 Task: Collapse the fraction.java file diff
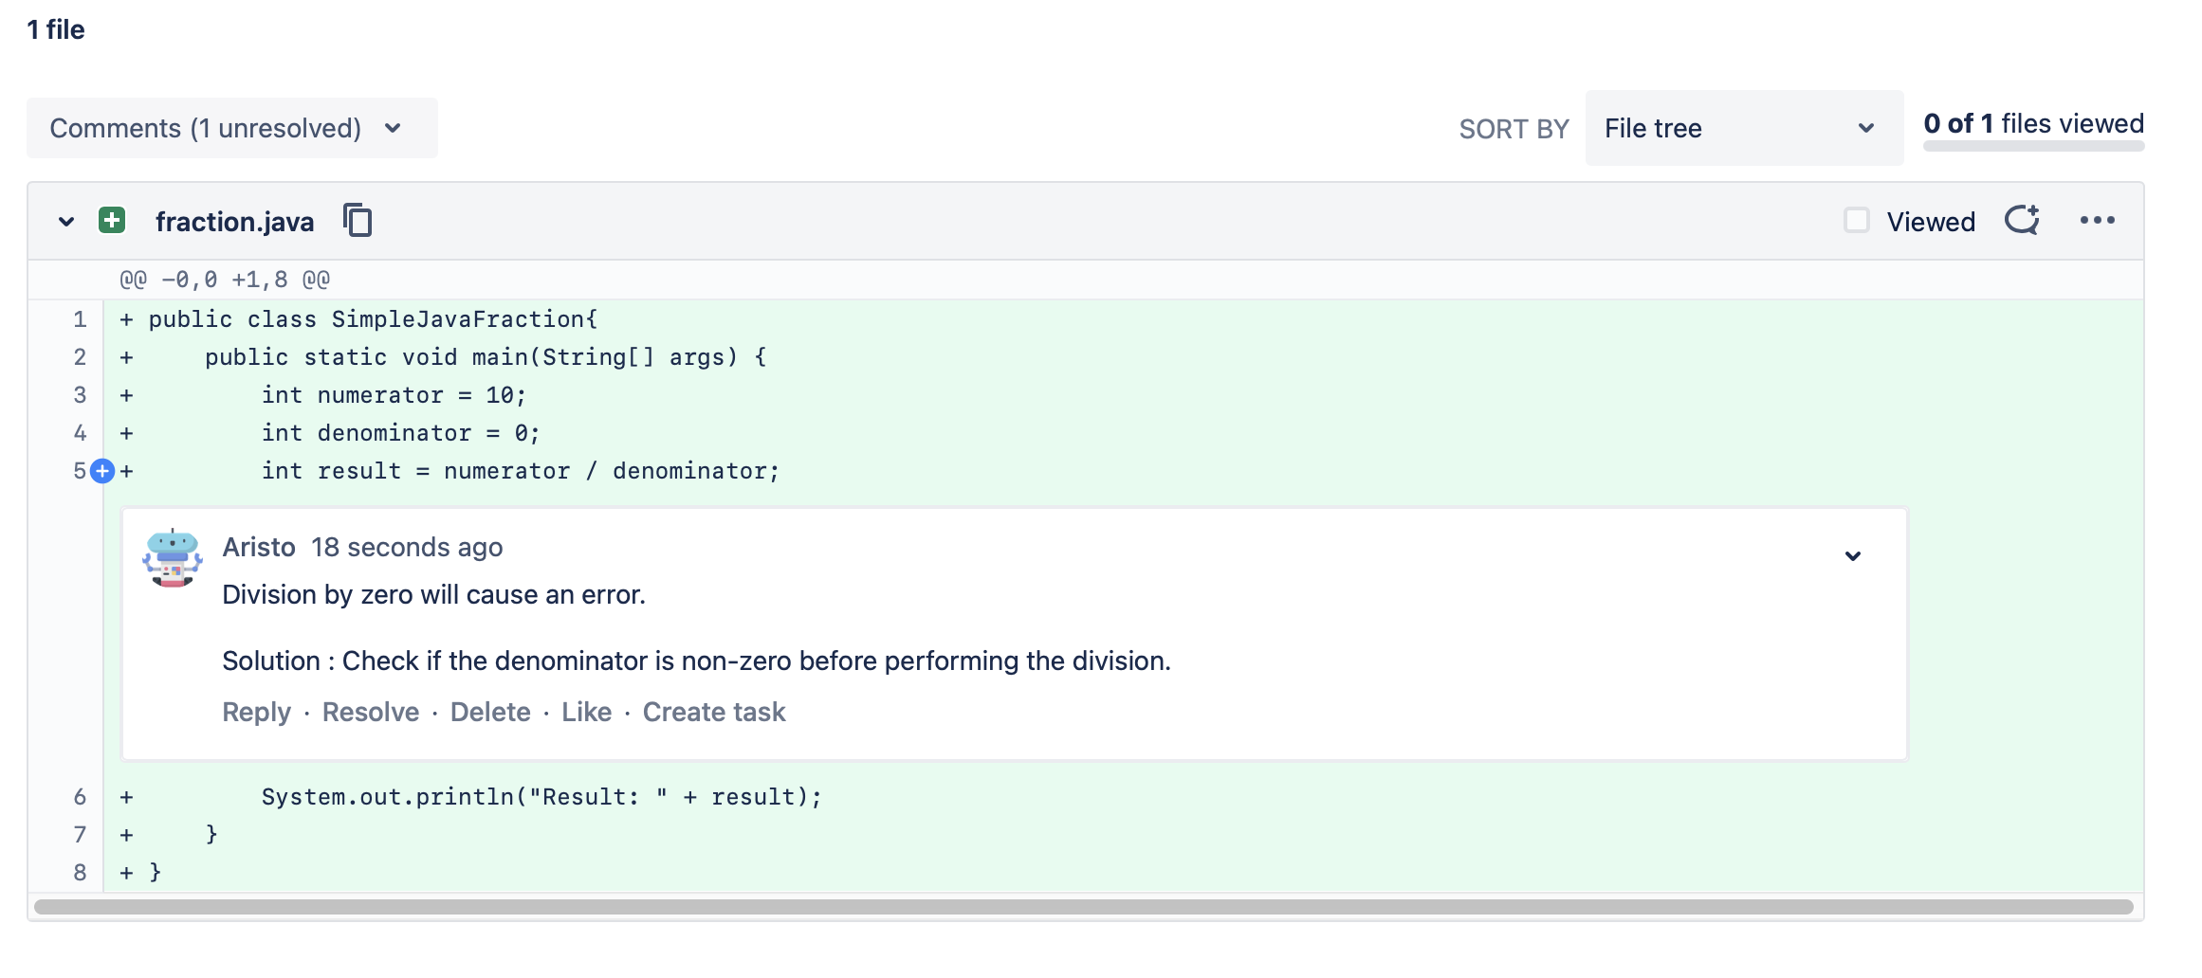66,222
